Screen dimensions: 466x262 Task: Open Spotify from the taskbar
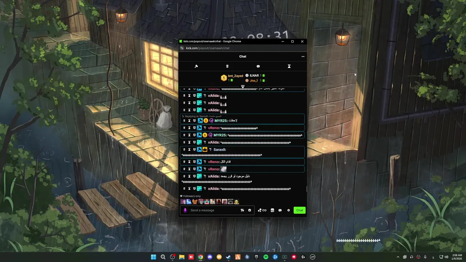pyautogui.click(x=266, y=257)
